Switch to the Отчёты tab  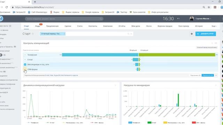click(122, 26)
